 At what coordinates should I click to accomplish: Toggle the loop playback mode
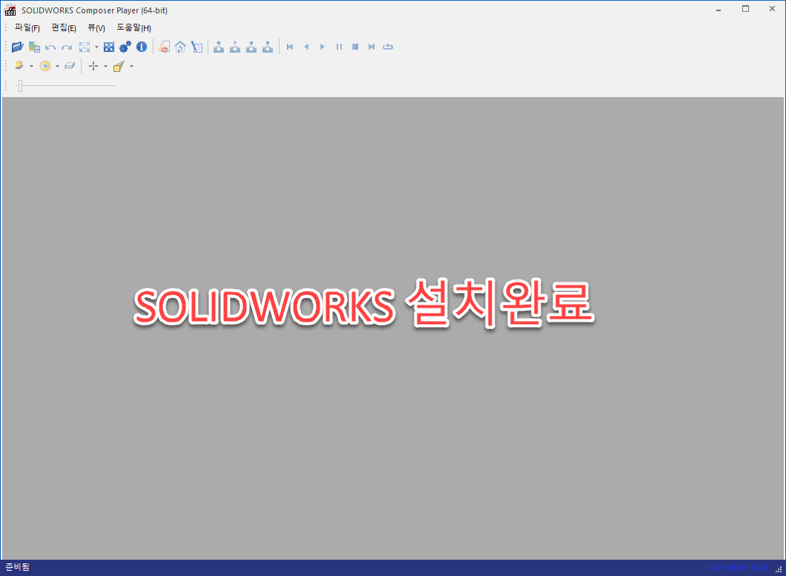(388, 47)
